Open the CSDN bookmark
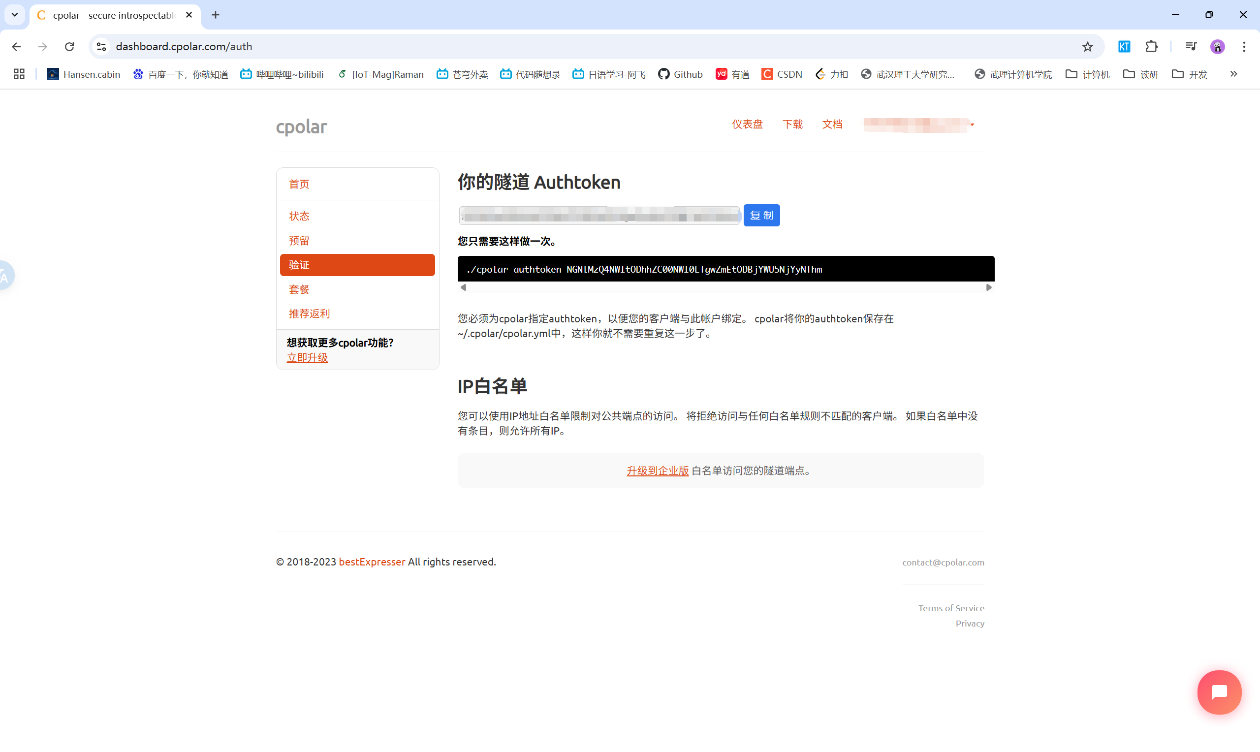Image resolution: width=1260 pixels, height=752 pixels. 782,74
